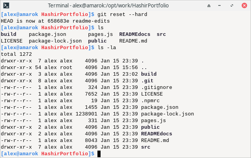The width and height of the screenshot is (251, 158).
Task: Click the 'root' group name in listing
Action: (x=66, y=67)
